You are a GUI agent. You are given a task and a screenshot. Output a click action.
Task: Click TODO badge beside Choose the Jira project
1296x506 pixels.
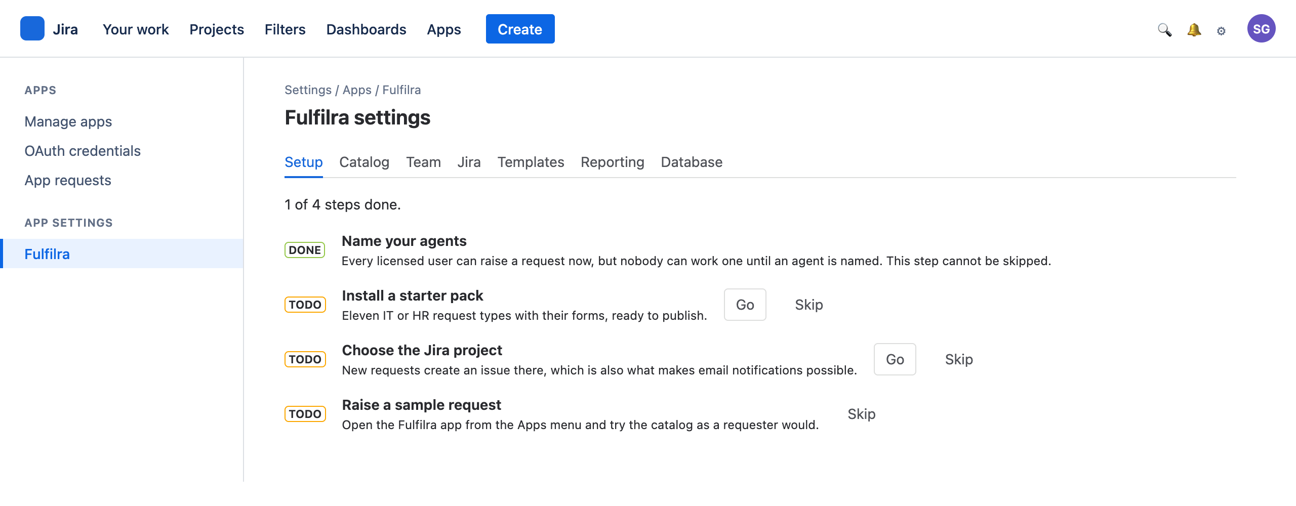305,359
